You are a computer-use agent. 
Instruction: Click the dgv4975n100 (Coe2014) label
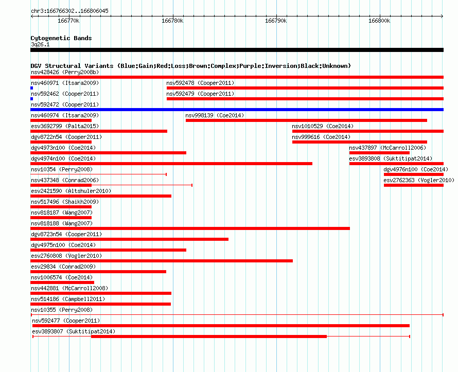pyautogui.click(x=63, y=245)
